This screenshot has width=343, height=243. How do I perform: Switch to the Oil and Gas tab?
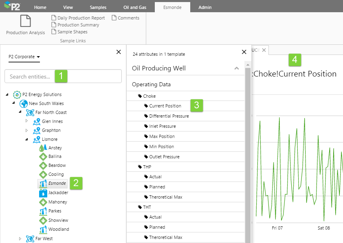[134, 7]
